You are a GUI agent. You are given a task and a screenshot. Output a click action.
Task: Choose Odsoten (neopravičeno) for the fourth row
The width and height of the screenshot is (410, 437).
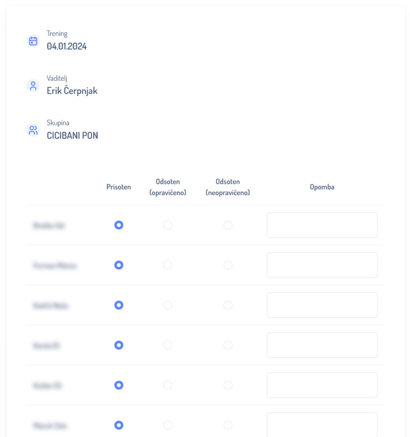pos(228,345)
